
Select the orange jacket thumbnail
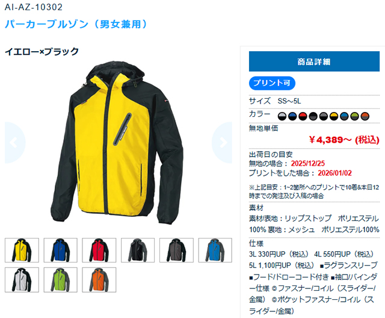(99, 280)
